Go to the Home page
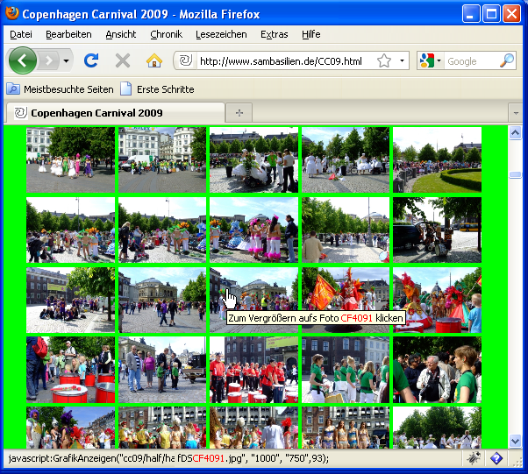The width and height of the screenshot is (528, 474). coord(154,60)
